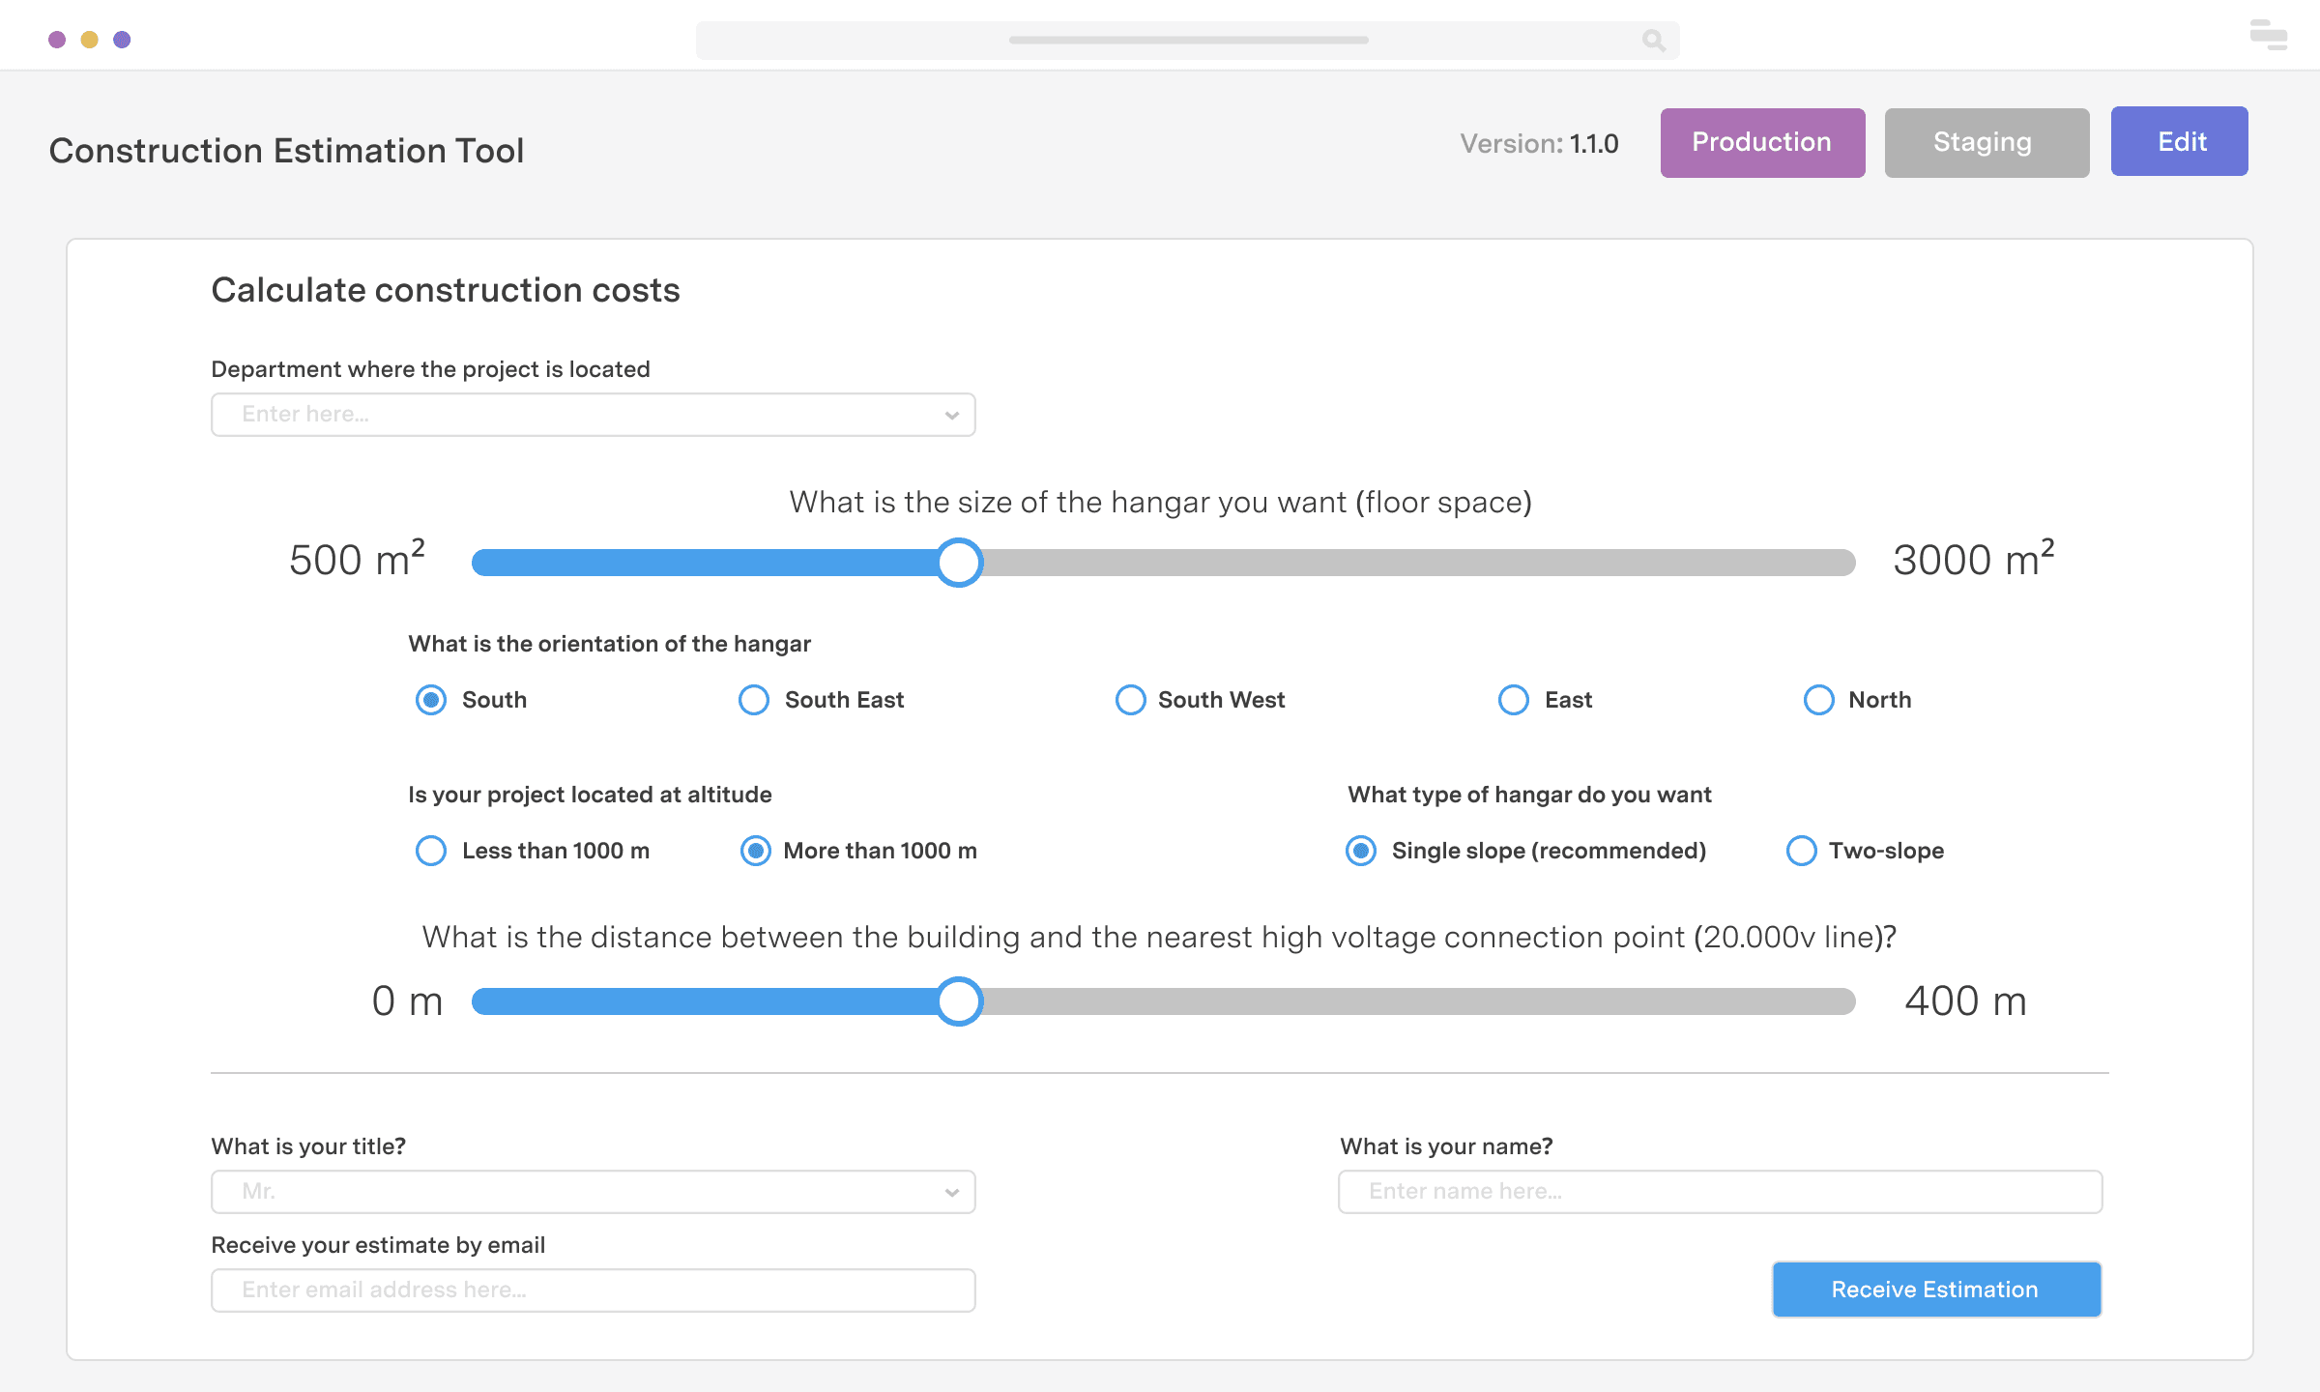Switch to the Staging environment
2320x1392 pixels.
click(x=1985, y=142)
